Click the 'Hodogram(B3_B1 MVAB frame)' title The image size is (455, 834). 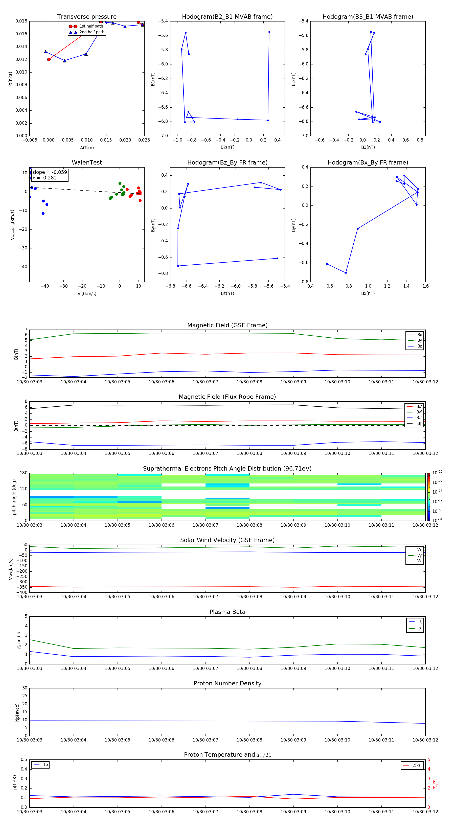pos(368,17)
